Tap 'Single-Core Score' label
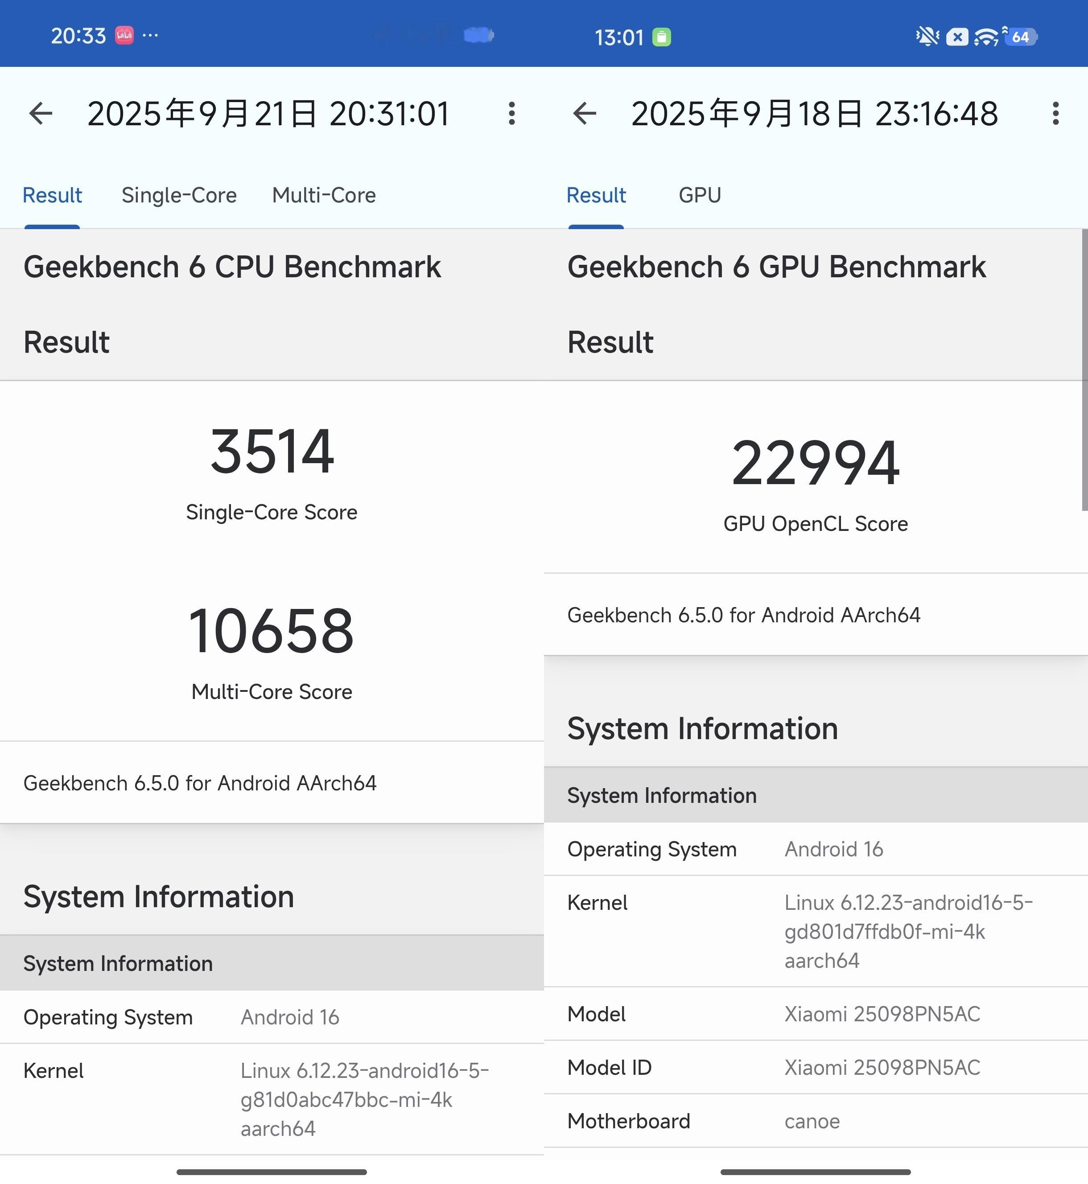1088x1184 pixels. (272, 512)
